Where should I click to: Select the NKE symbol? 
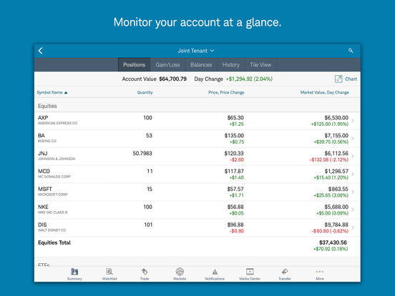[43, 207]
